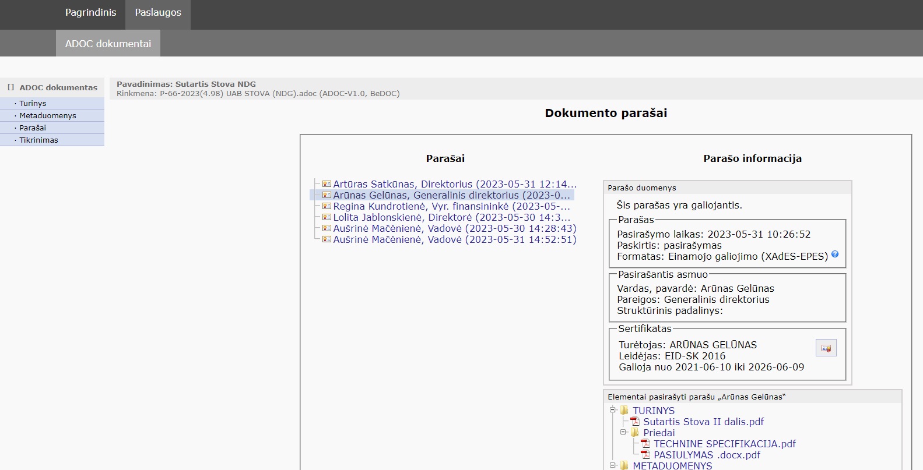This screenshot has width=923, height=470.
Task: Select Aušrinė Mačėnienė signature dated 2023-05-31
Action: pyautogui.click(x=454, y=239)
